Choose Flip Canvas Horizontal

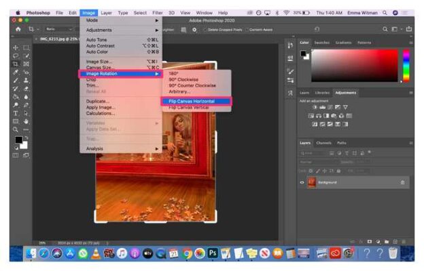pyautogui.click(x=196, y=102)
